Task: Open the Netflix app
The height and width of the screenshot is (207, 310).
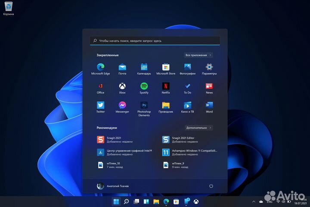Action: (166, 88)
